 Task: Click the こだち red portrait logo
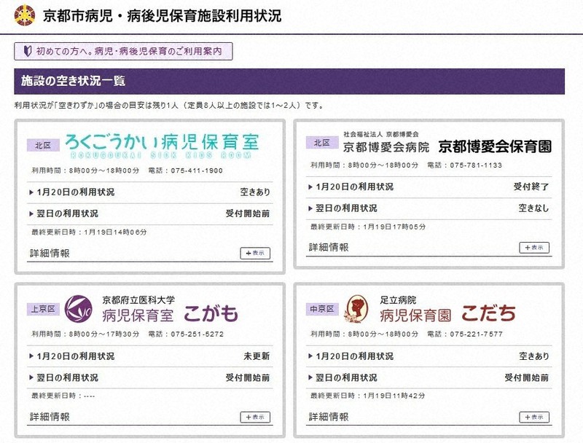pos(357,308)
